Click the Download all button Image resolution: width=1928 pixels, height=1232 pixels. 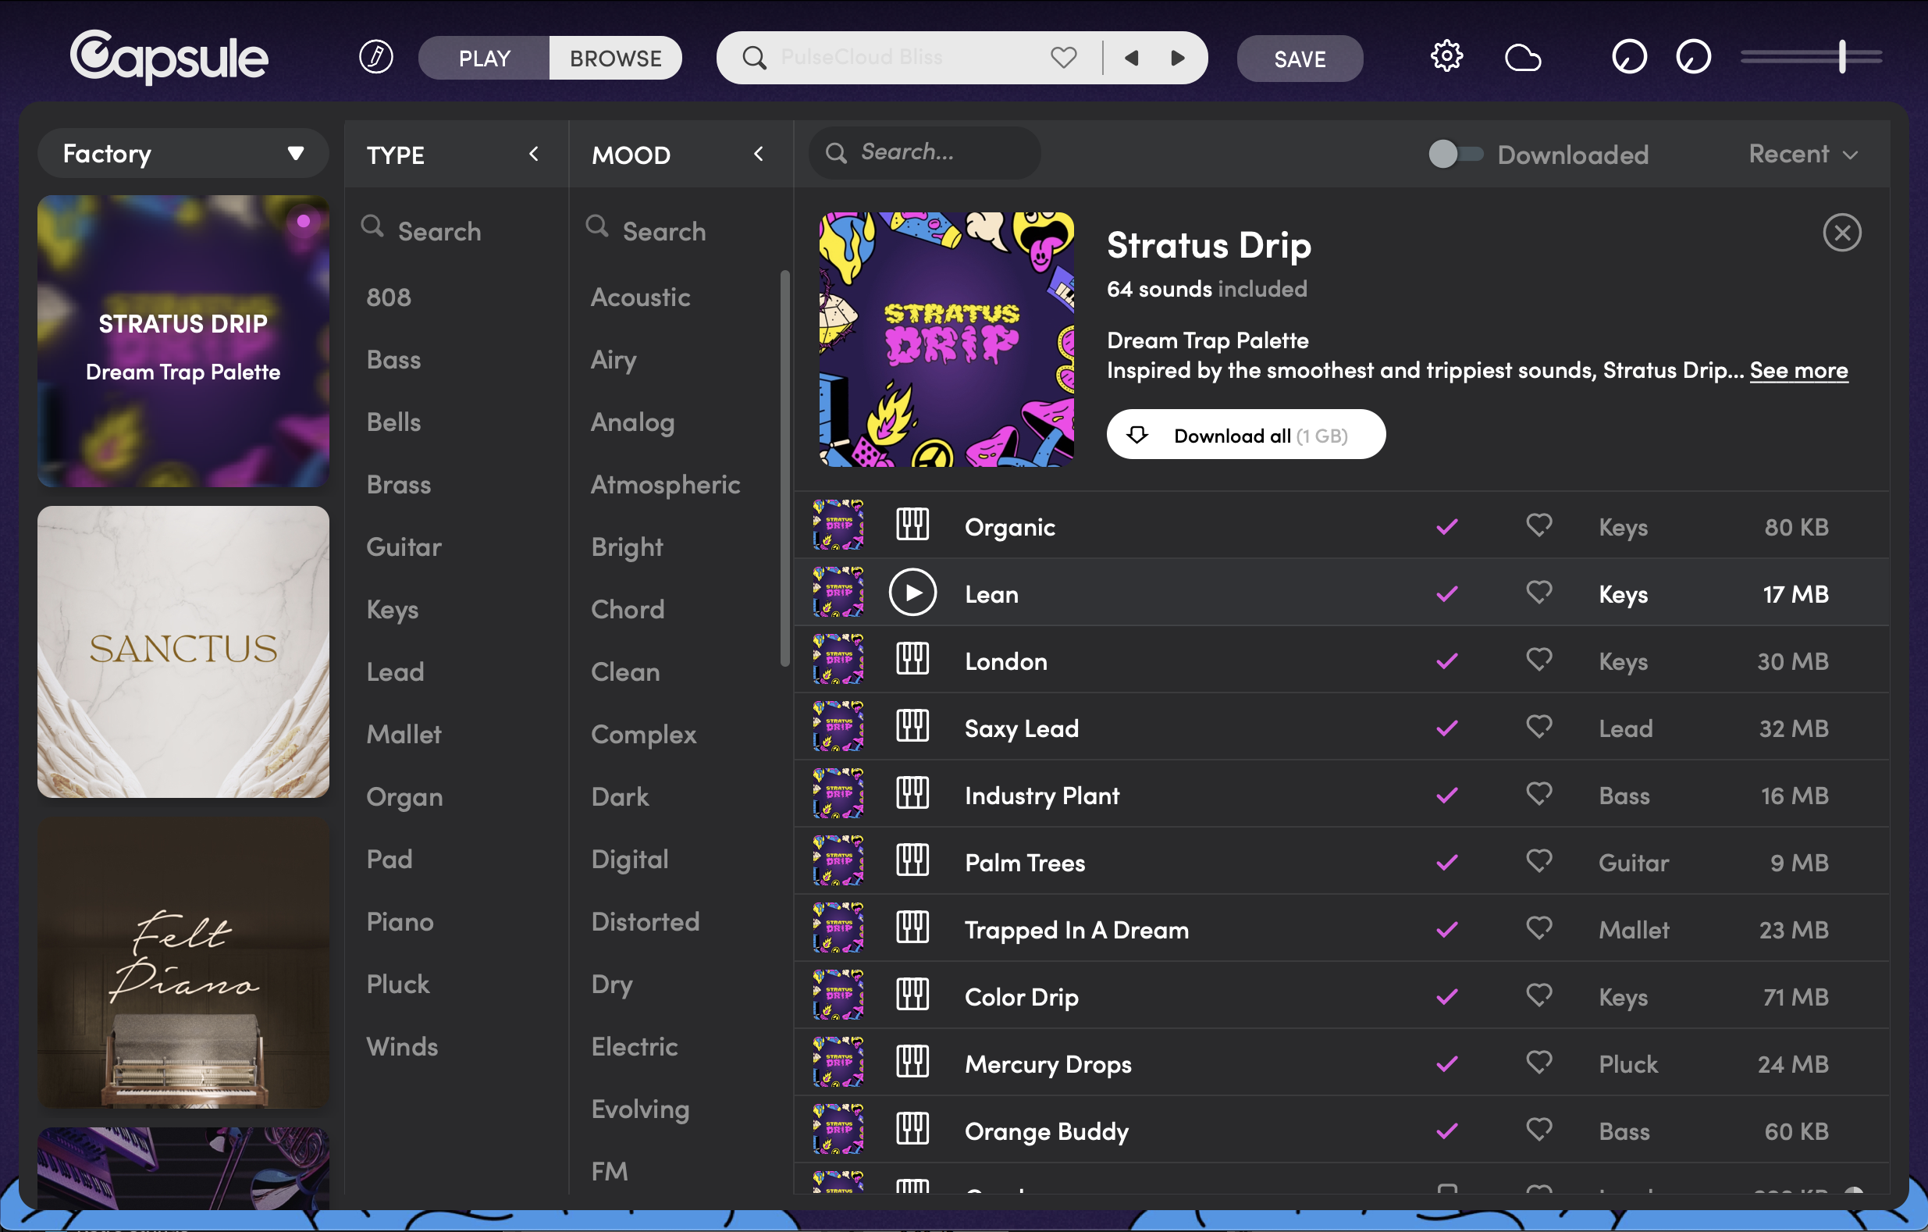pos(1245,435)
